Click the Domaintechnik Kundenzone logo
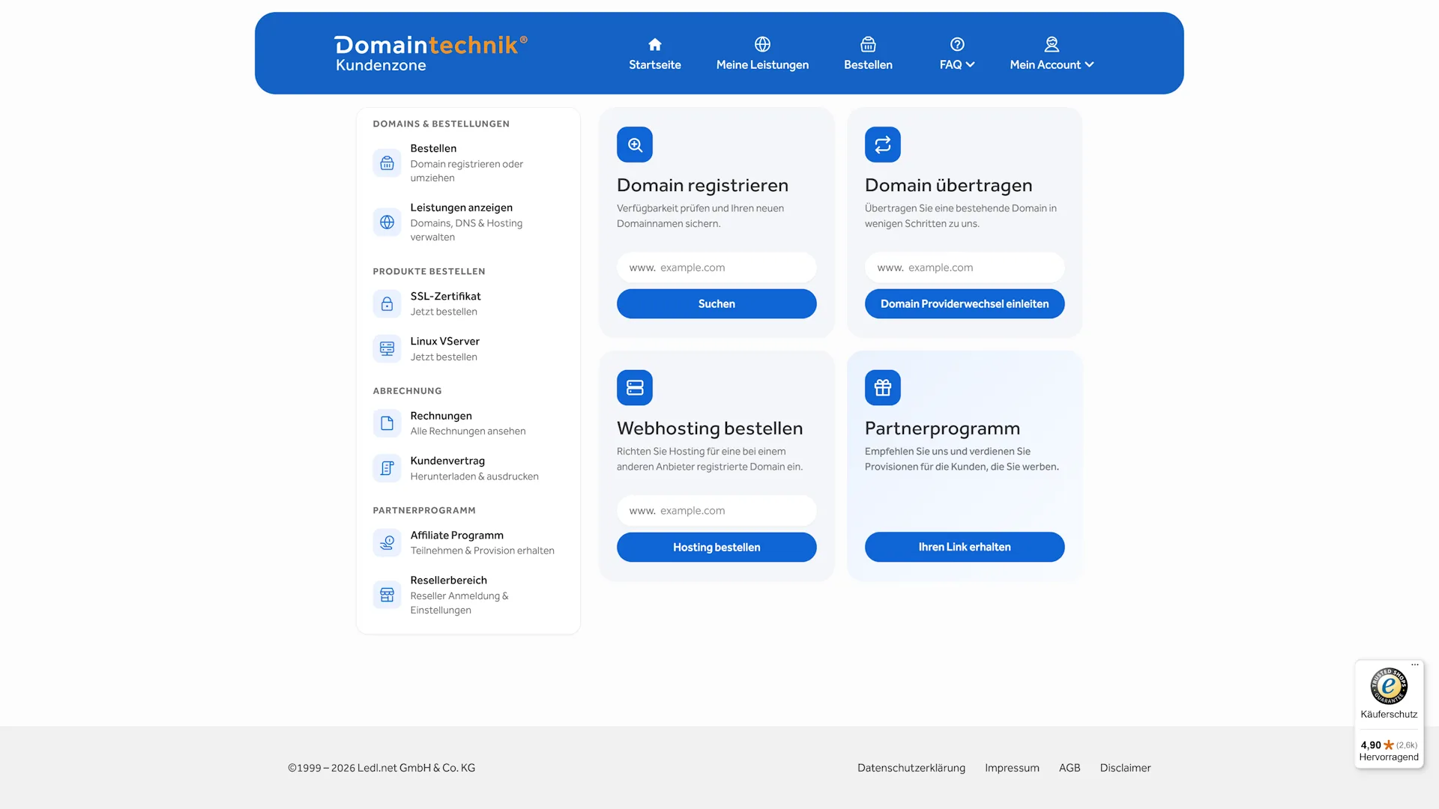1439x809 pixels. point(431,53)
